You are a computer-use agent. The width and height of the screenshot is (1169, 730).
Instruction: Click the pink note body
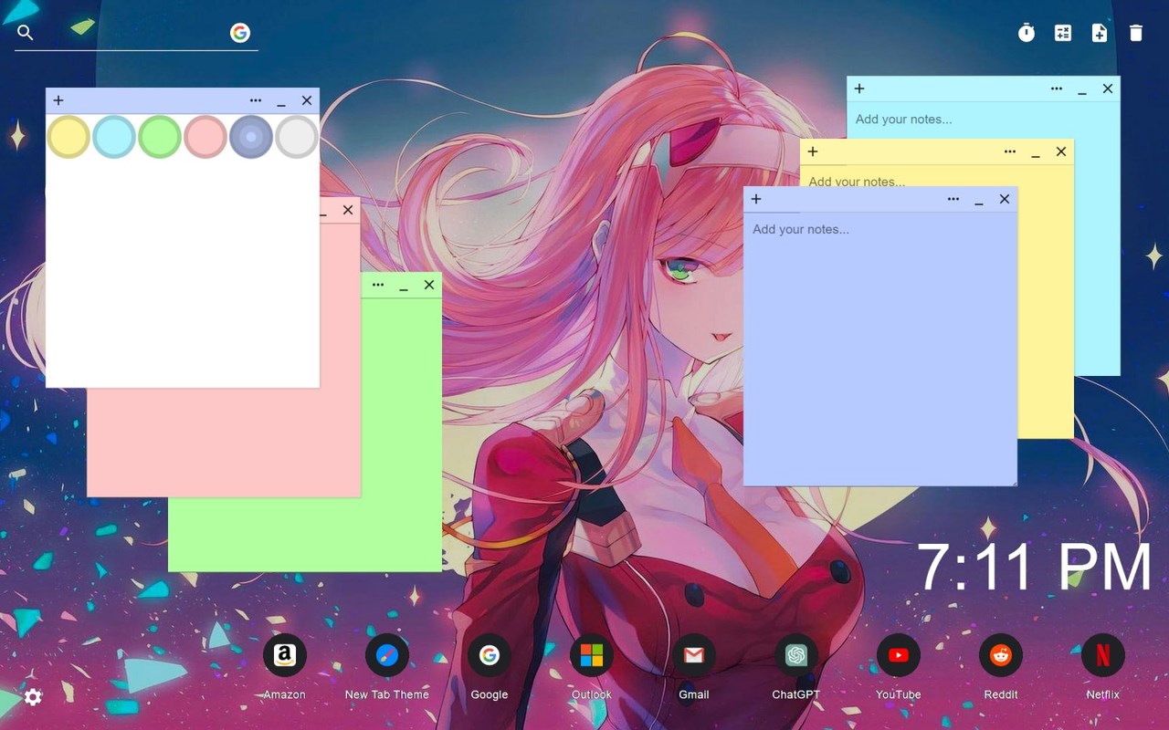(x=224, y=443)
